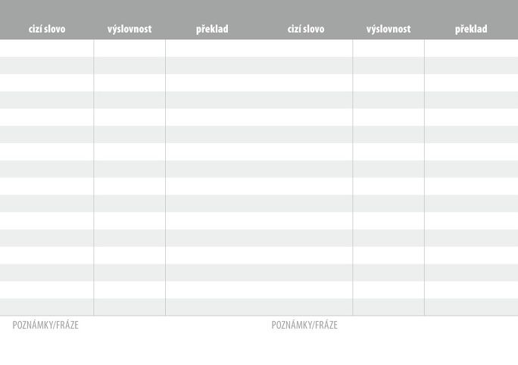The width and height of the screenshot is (518, 365).
Task: Select last row cell under right 'cizí slovo'
Action: (306, 307)
